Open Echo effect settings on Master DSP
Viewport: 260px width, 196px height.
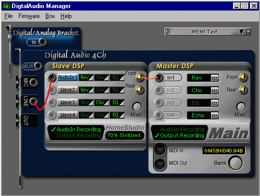[214, 115]
